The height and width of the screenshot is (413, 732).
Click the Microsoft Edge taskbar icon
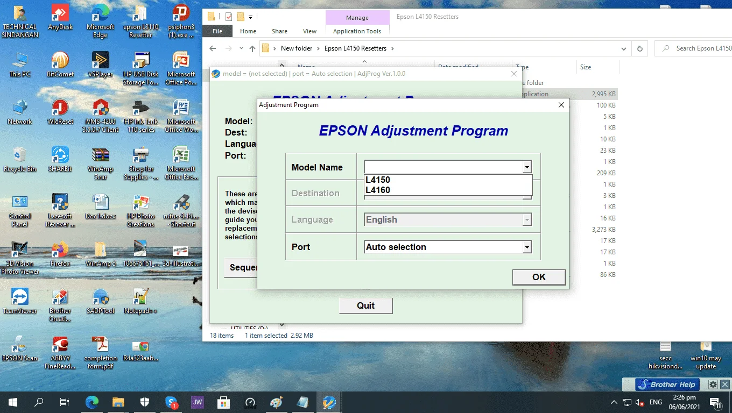92,402
